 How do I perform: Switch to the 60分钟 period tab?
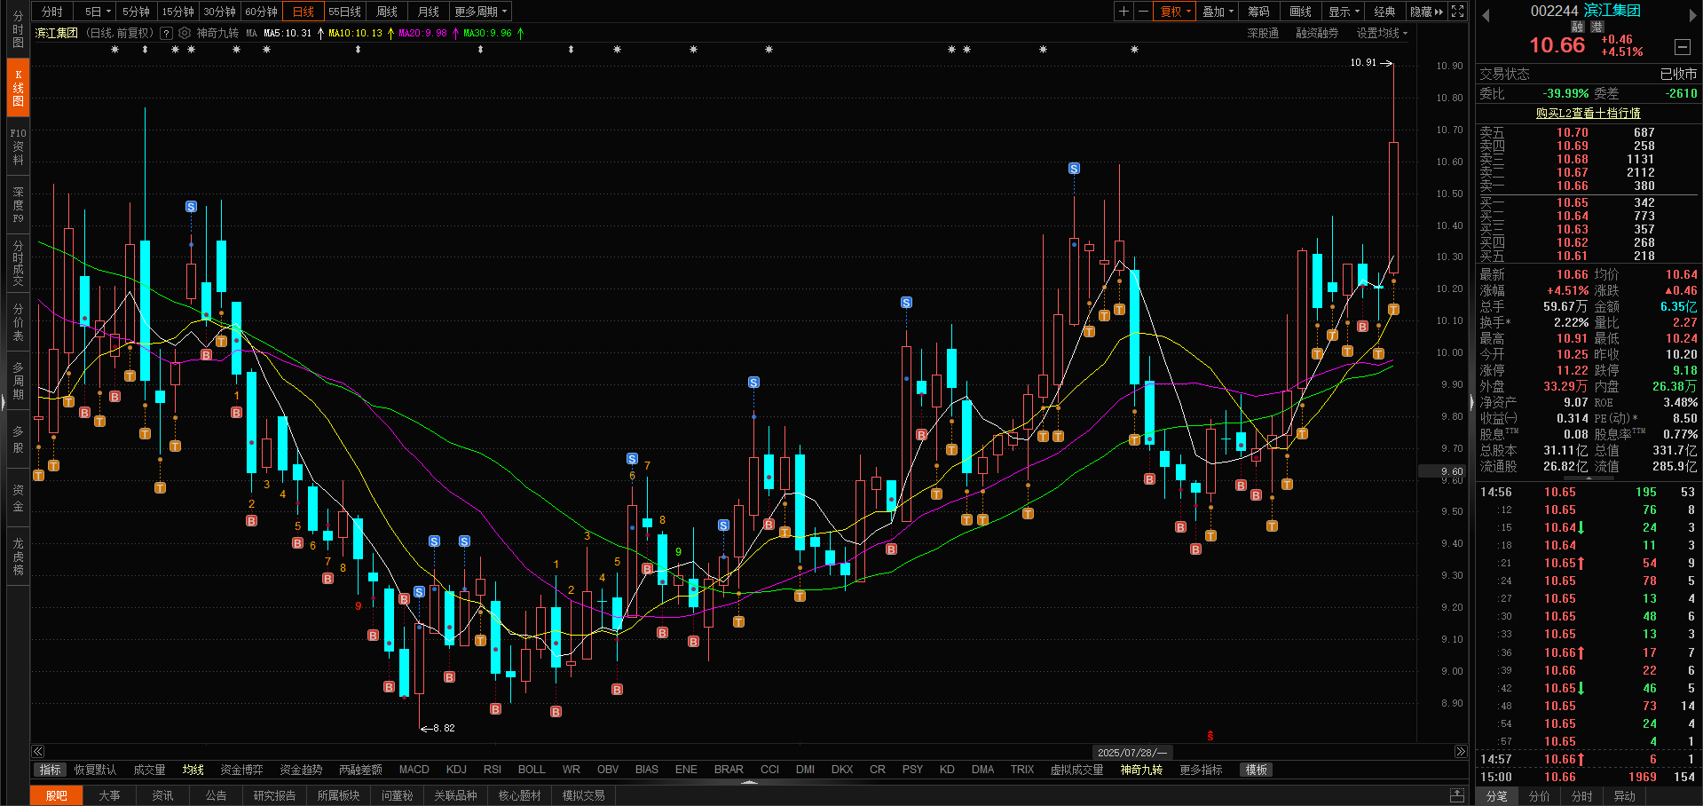click(261, 12)
